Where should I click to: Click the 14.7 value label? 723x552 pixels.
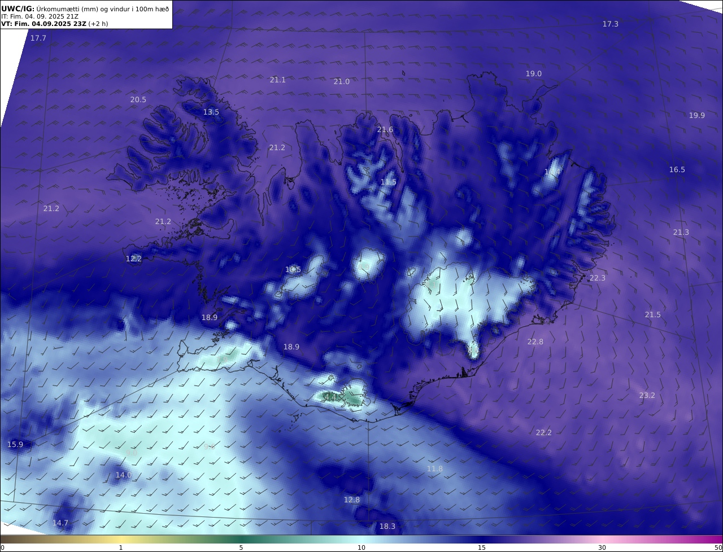click(x=60, y=523)
